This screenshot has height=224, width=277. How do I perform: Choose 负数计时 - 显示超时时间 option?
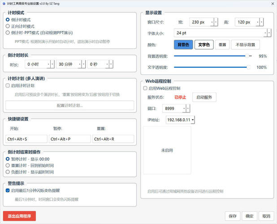pos(8,172)
